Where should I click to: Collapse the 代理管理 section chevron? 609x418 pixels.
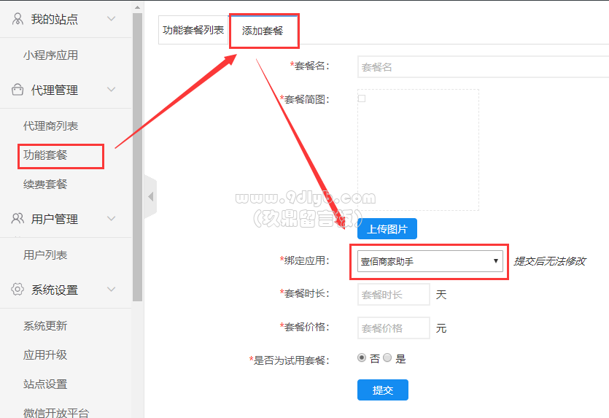(112, 90)
